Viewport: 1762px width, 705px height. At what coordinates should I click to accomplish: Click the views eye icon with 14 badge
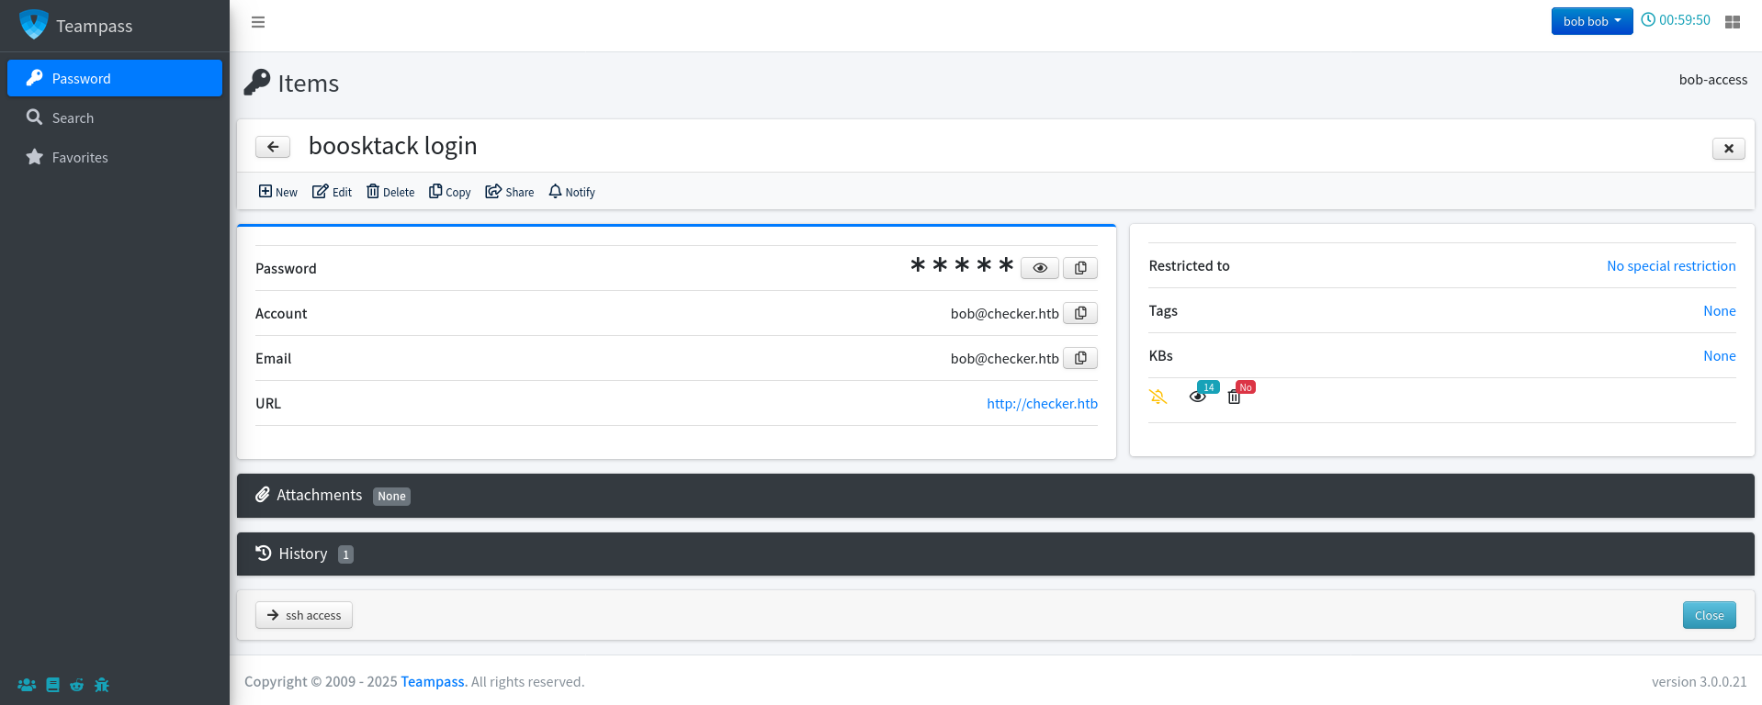1198,397
